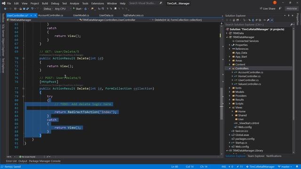Image resolution: width=301 pixels, height=169 pixels.
Task: Open the Team Explorer tab
Action: 256,156
